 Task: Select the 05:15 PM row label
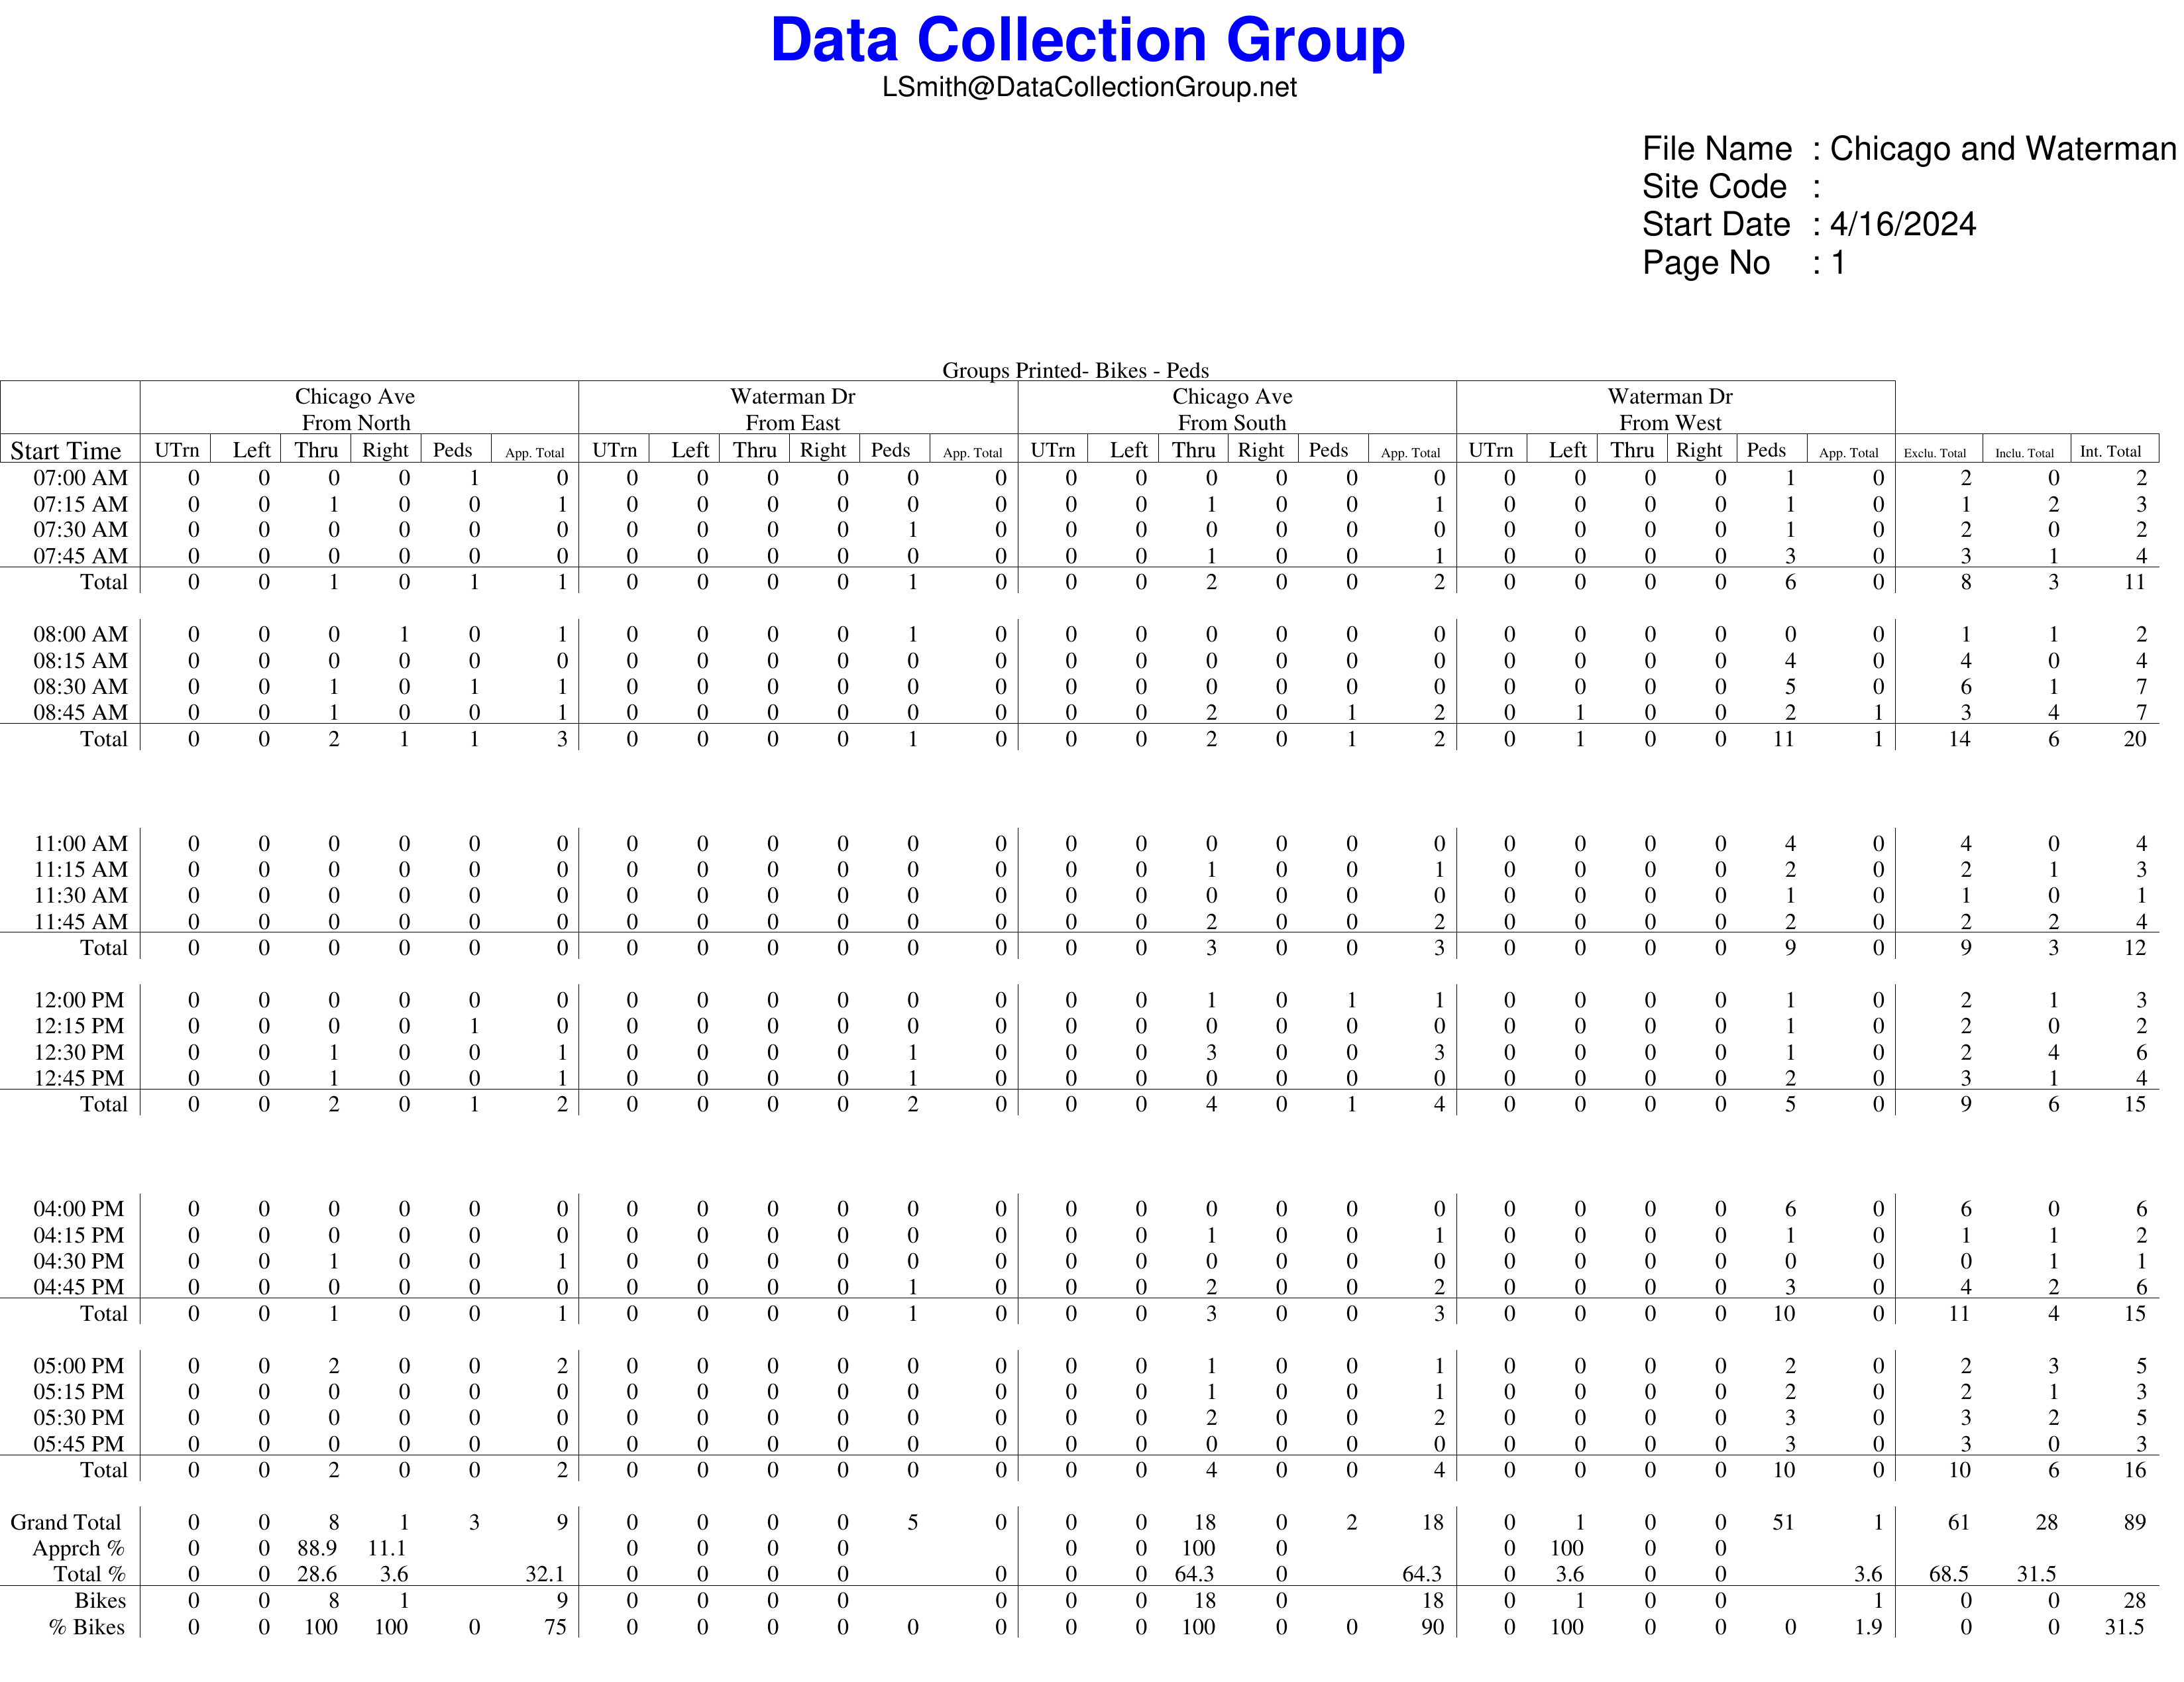pyautogui.click(x=79, y=1392)
